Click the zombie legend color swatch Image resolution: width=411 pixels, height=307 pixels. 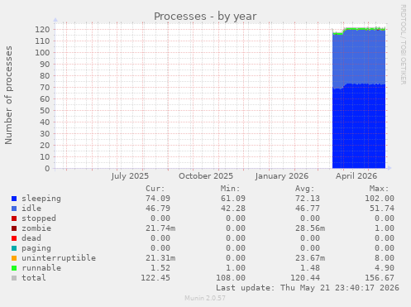(x=14, y=228)
